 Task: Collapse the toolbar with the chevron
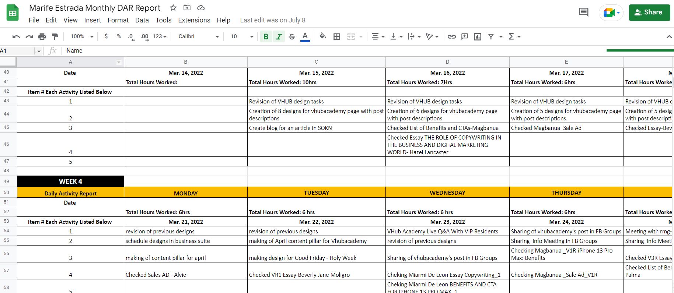tap(669, 36)
